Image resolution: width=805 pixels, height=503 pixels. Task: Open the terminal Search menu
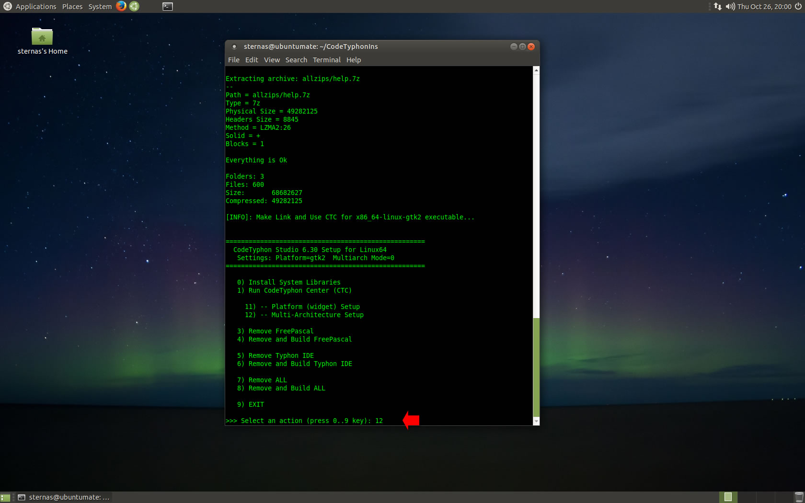[x=296, y=60]
